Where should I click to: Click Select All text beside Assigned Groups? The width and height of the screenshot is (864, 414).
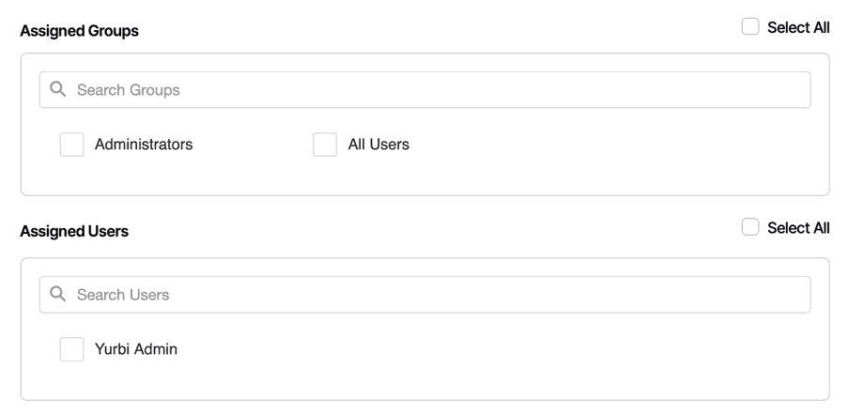[798, 27]
